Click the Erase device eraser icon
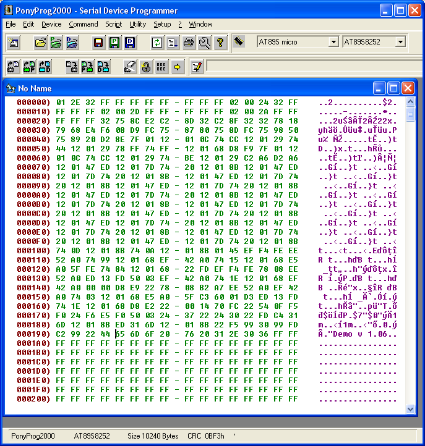 [x=130, y=67]
